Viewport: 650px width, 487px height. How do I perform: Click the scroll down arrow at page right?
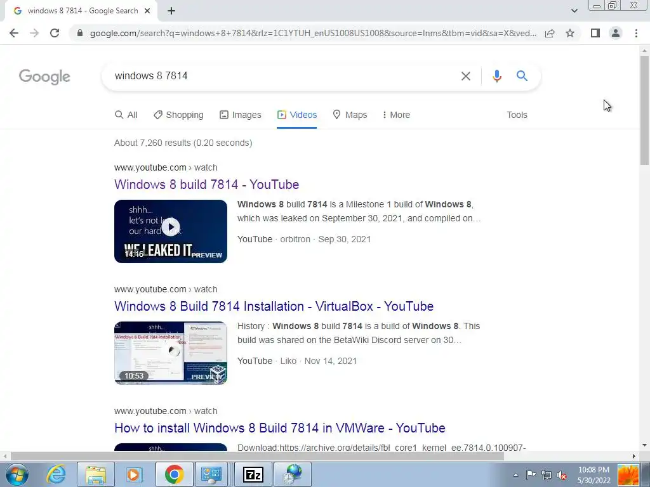(644, 446)
